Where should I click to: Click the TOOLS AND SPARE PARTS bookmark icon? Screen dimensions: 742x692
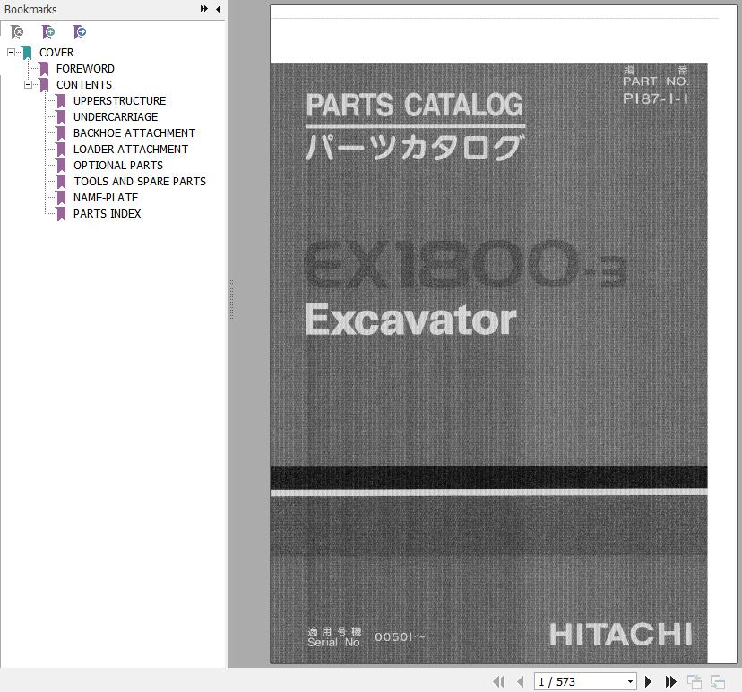pos(61,182)
